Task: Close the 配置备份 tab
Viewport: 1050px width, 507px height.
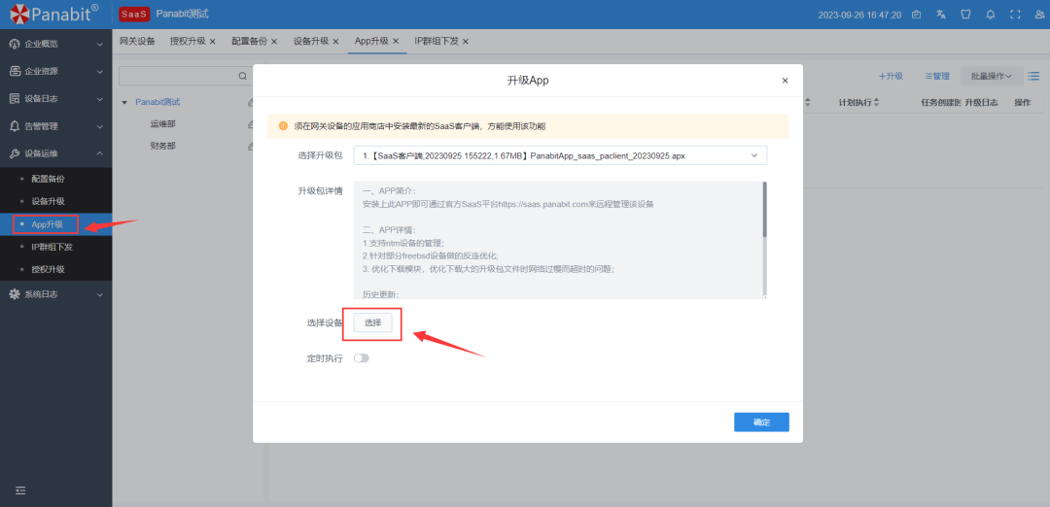Action: [274, 42]
